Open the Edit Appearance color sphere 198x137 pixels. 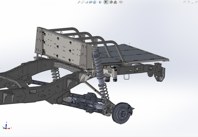pyautogui.click(x=111, y=2)
